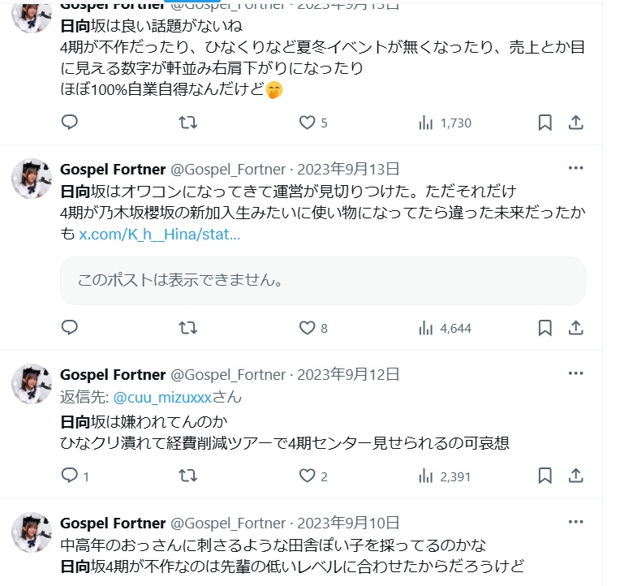The width and height of the screenshot is (620, 586).
Task: Reply to the September 12 post
Action: 70,476
